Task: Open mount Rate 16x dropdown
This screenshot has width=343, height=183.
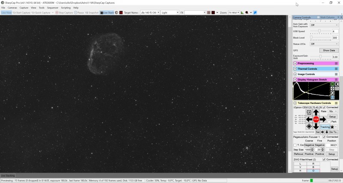Action: coord(333,111)
